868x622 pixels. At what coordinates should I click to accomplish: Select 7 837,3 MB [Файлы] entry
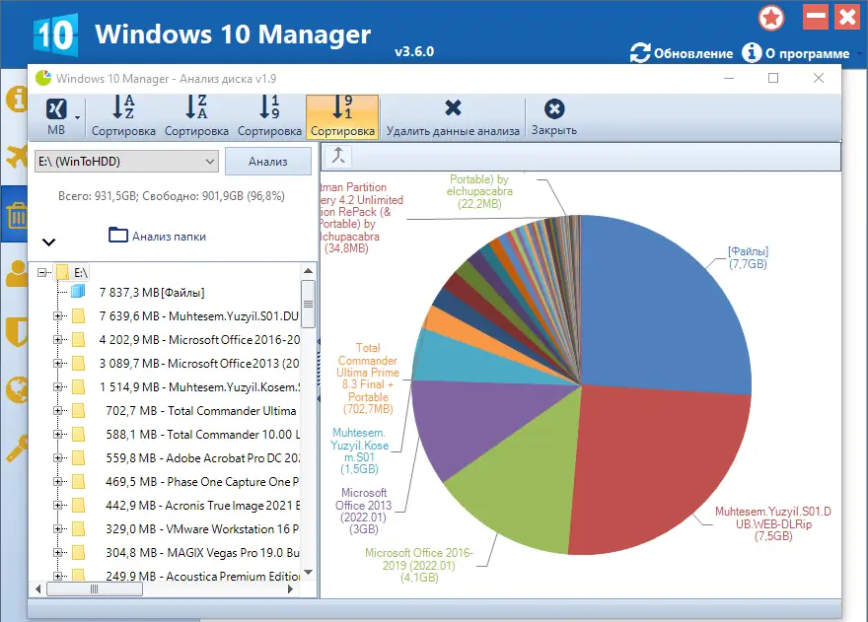pos(152,292)
